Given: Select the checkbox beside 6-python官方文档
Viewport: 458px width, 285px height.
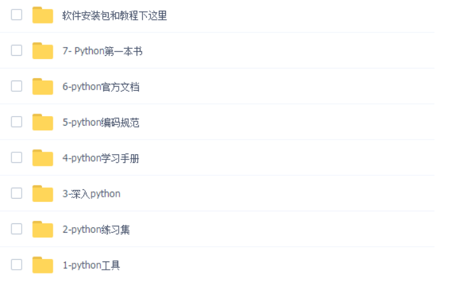Looking at the screenshot, I should [x=17, y=86].
